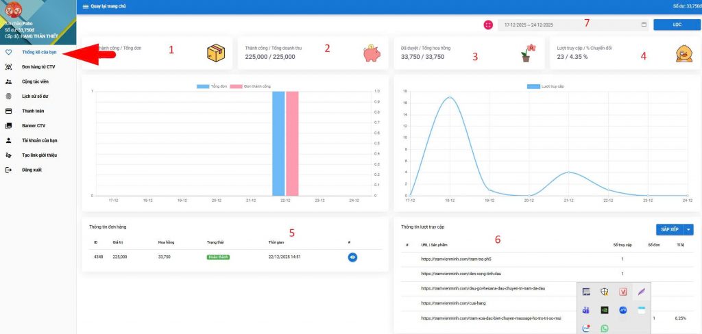Open WhatsApp from the system tray popup
The image size is (702, 334).
point(605,328)
